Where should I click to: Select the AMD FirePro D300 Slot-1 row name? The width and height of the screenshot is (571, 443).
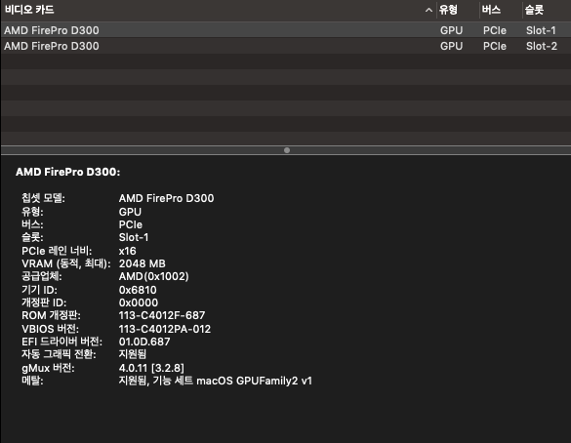[x=52, y=30]
